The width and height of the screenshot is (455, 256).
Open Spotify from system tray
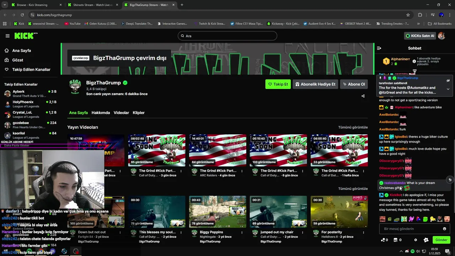412,251
